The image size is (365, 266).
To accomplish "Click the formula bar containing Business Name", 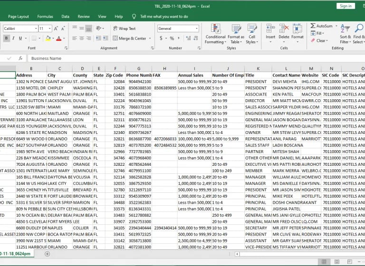I will [195, 58].
